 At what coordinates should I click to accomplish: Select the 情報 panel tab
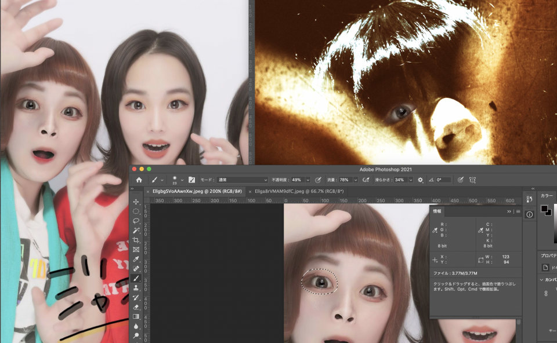437,211
